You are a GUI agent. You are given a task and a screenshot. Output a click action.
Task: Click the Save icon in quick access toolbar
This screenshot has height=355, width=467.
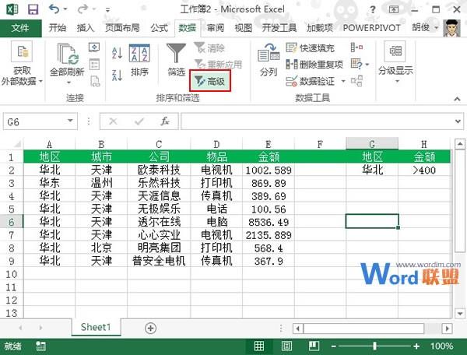click(x=33, y=9)
